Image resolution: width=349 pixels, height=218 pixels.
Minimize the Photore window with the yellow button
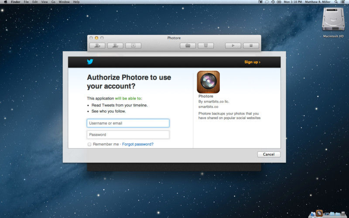pyautogui.click(x=96, y=38)
